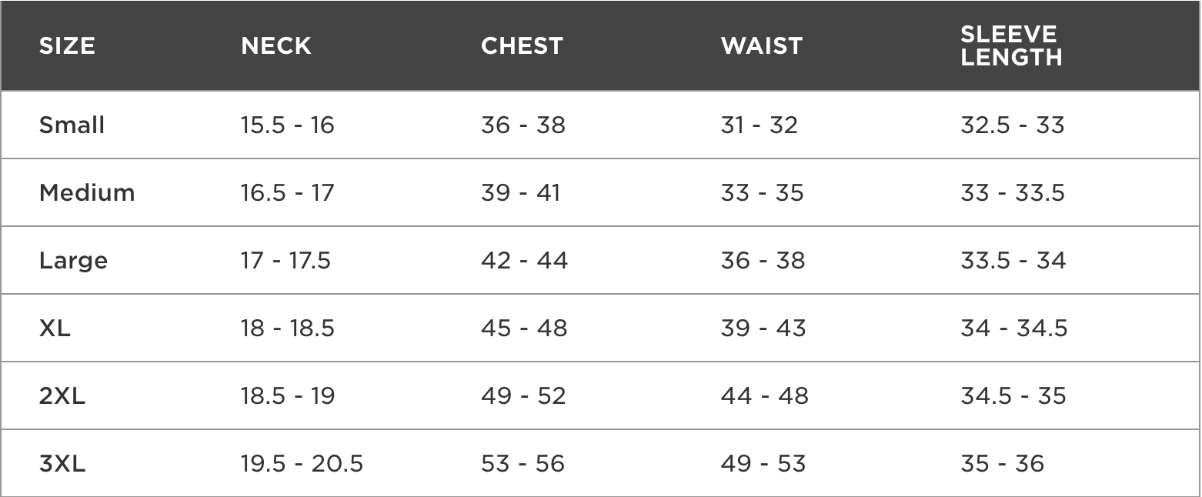
Task: Click the Large size row label
Action: (x=73, y=261)
